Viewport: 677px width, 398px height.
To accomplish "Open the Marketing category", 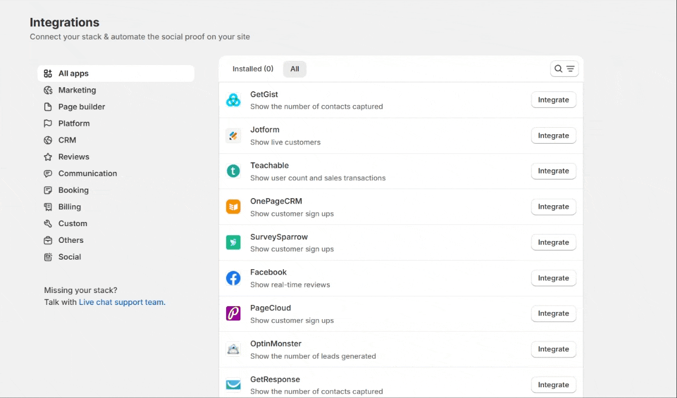I will pyautogui.click(x=77, y=90).
